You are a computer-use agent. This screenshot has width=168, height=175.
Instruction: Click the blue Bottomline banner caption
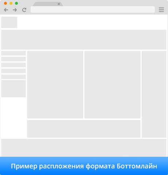[x=84, y=166]
